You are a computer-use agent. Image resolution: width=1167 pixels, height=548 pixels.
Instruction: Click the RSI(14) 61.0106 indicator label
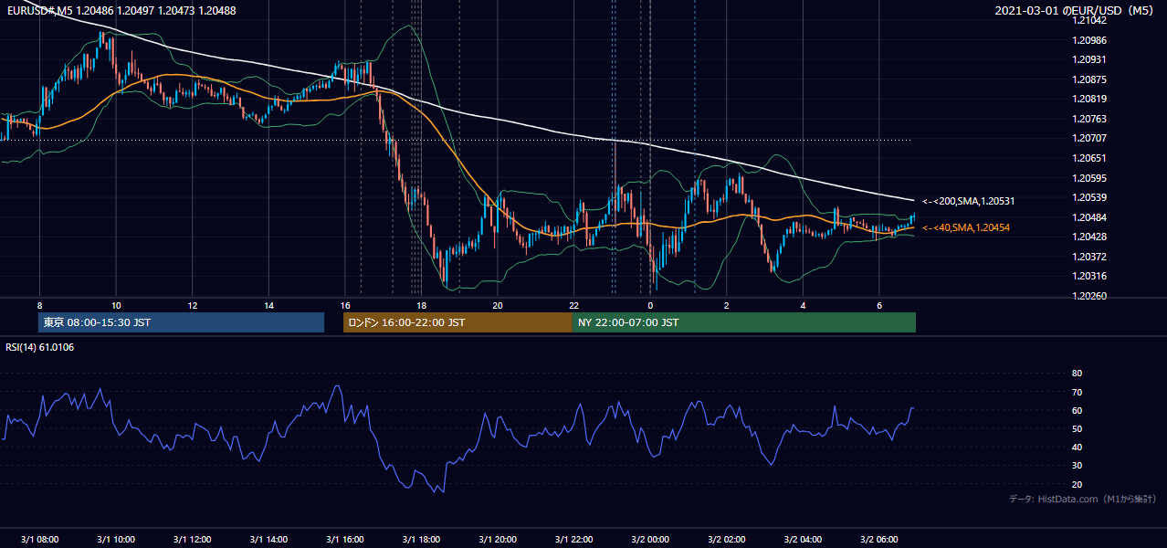[x=40, y=347]
